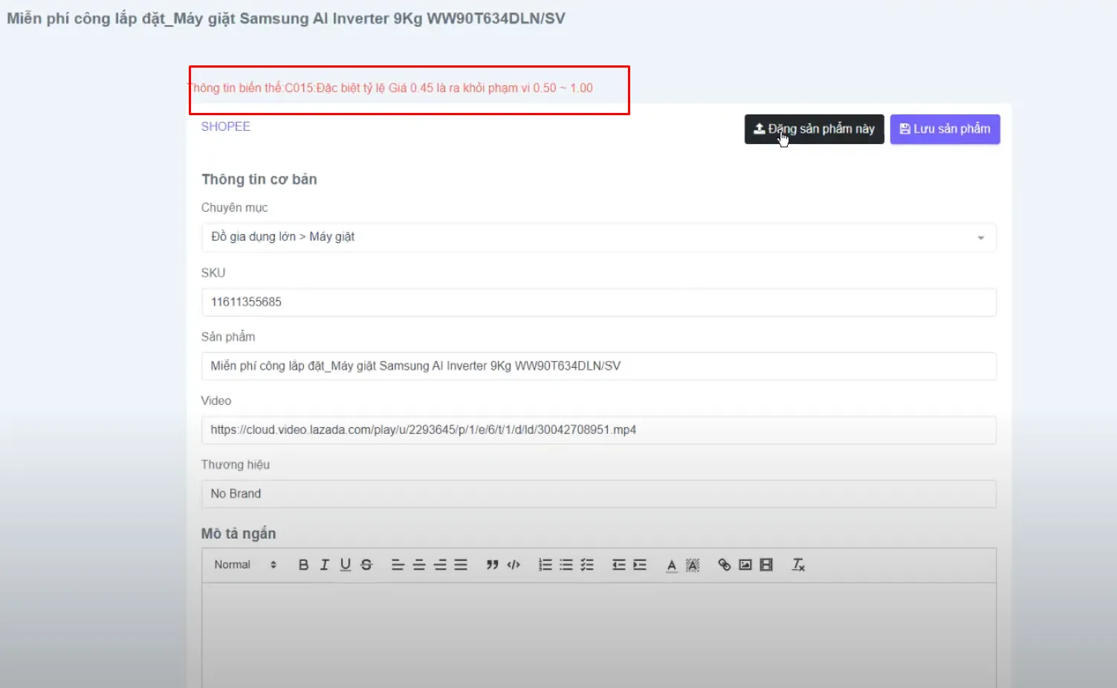The width and height of the screenshot is (1117, 688).
Task: Insert a blockquote
Action: click(x=492, y=565)
